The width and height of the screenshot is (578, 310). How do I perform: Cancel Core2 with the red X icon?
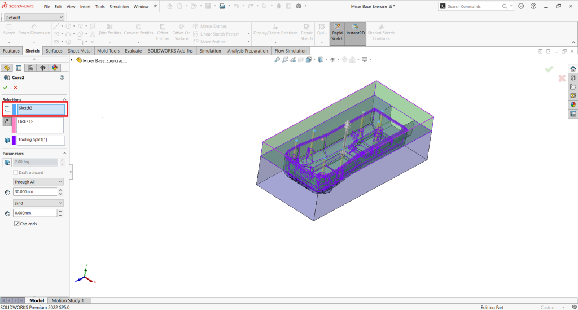[15, 88]
